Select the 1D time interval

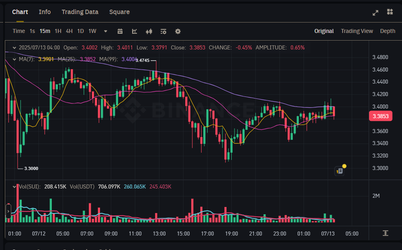(80, 31)
